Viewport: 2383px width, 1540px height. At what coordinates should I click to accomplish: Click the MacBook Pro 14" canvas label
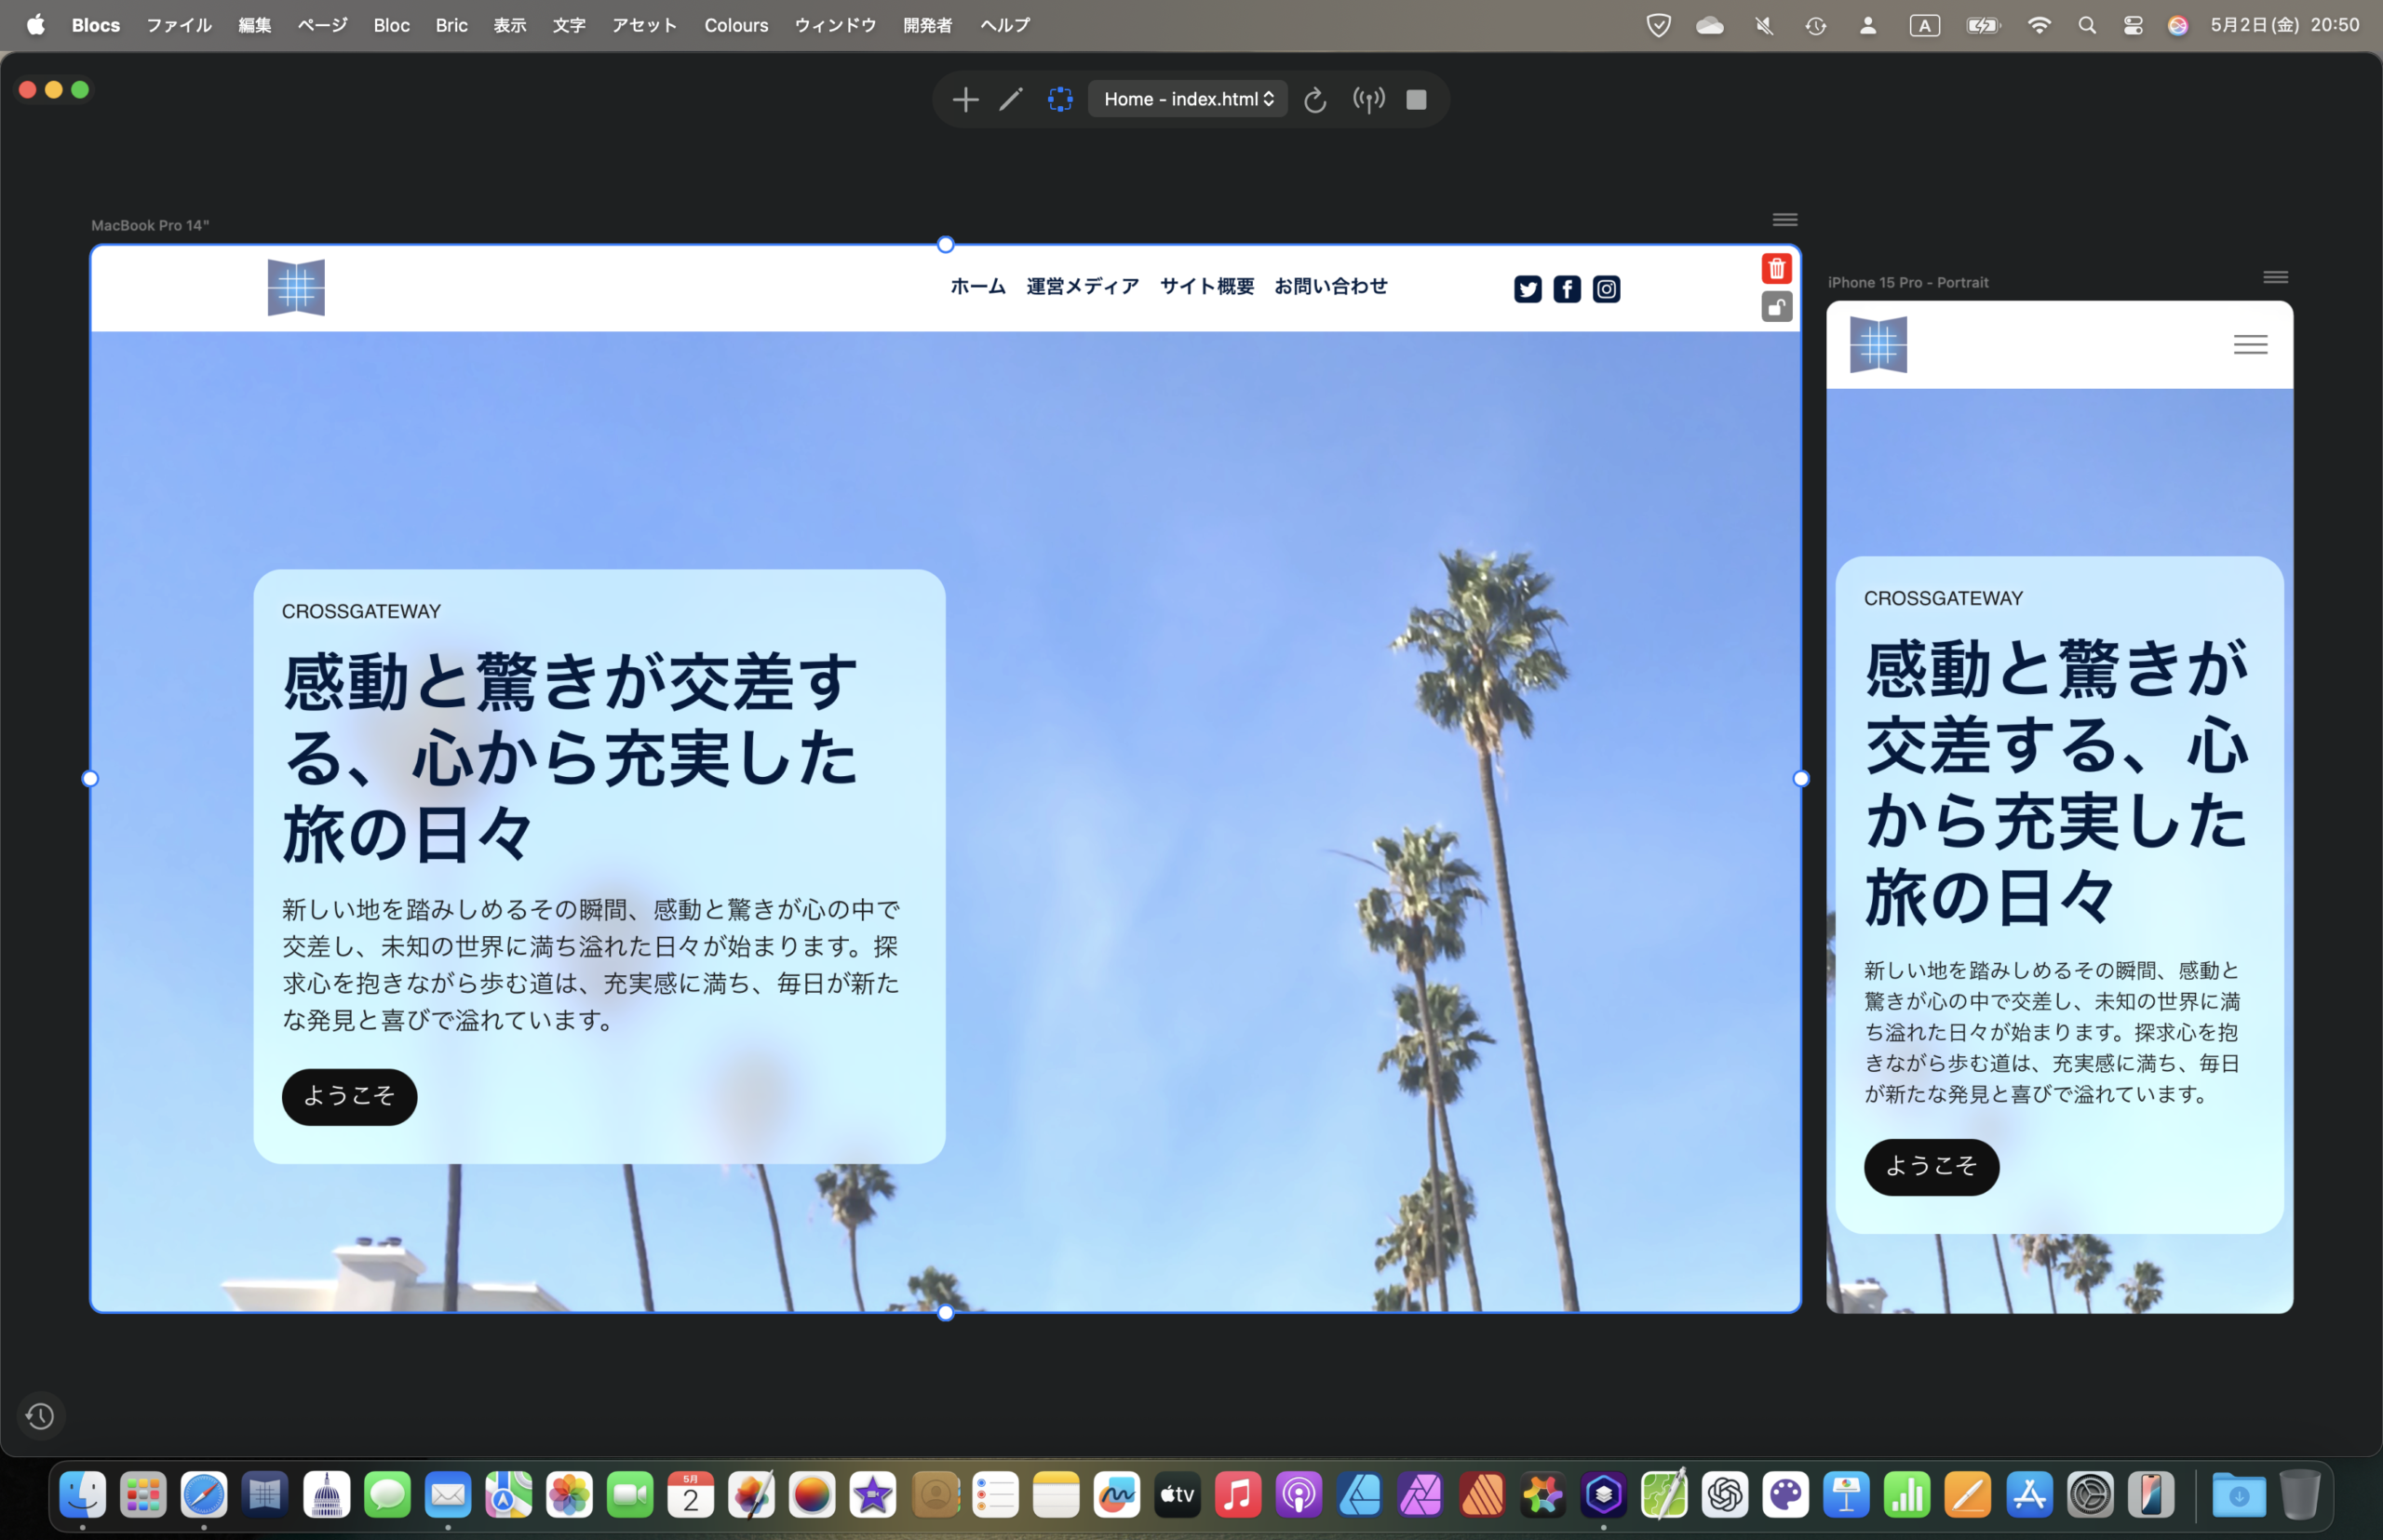point(150,225)
